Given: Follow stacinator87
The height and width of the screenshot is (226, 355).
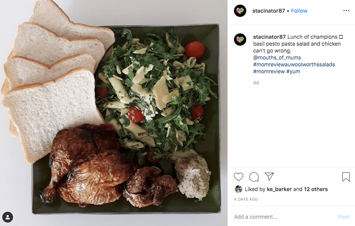Looking at the screenshot, I should point(299,11).
